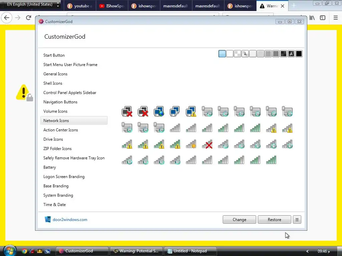Viewport: 342px width, 256px height.
Task: Open Base Branding category
Action: point(56,186)
